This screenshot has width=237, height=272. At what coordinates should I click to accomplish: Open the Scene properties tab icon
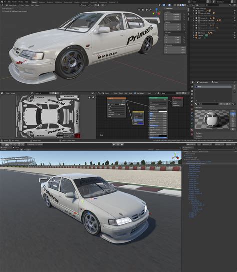[192, 101]
